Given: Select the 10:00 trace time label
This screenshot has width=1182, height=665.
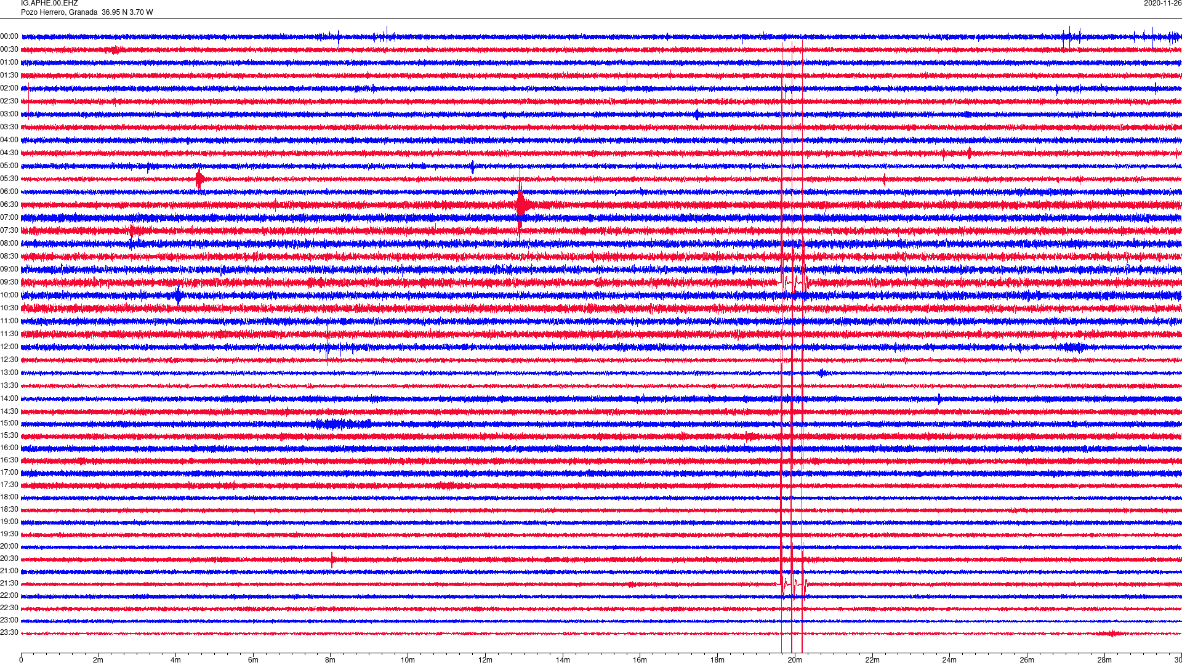Looking at the screenshot, I should pyautogui.click(x=9, y=295).
